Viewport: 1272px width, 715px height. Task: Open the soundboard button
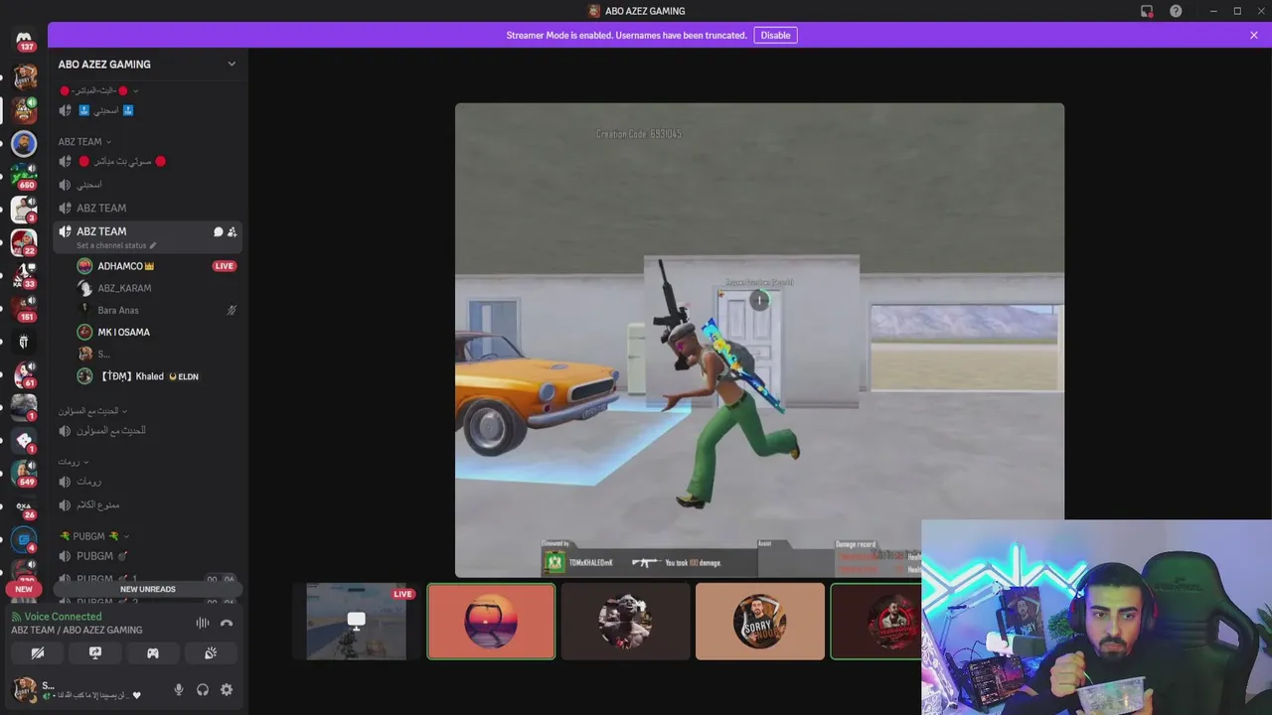(211, 652)
